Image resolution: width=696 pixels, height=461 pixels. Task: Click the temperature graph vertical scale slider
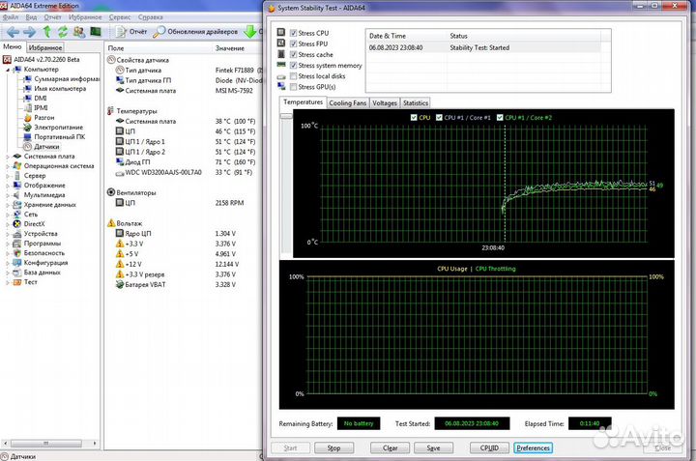point(286,116)
